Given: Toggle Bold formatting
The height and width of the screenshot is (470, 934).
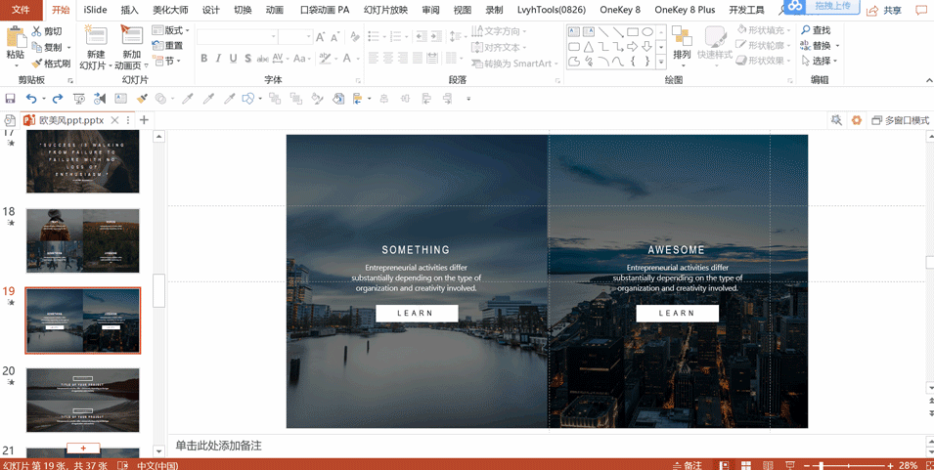Looking at the screenshot, I should tap(203, 59).
